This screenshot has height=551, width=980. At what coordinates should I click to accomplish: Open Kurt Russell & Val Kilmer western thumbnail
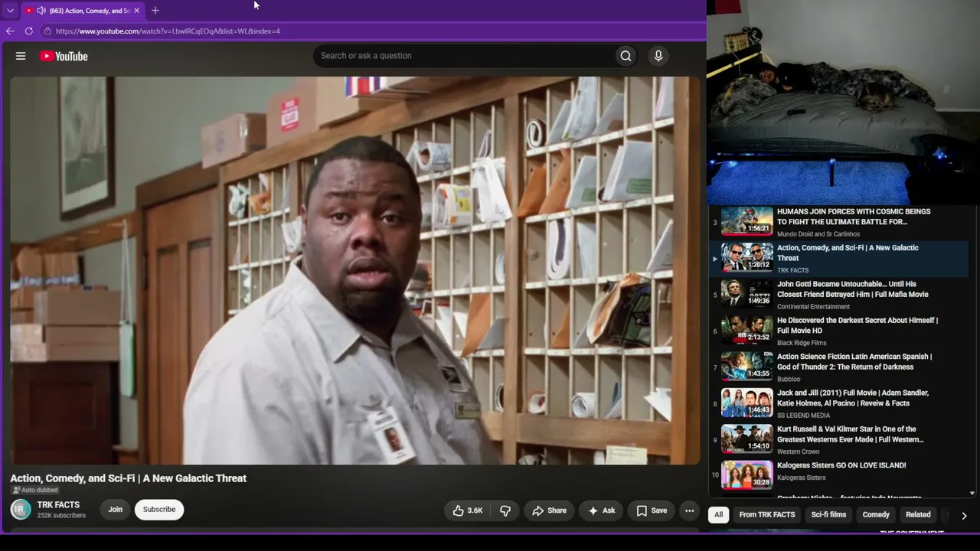point(747,439)
